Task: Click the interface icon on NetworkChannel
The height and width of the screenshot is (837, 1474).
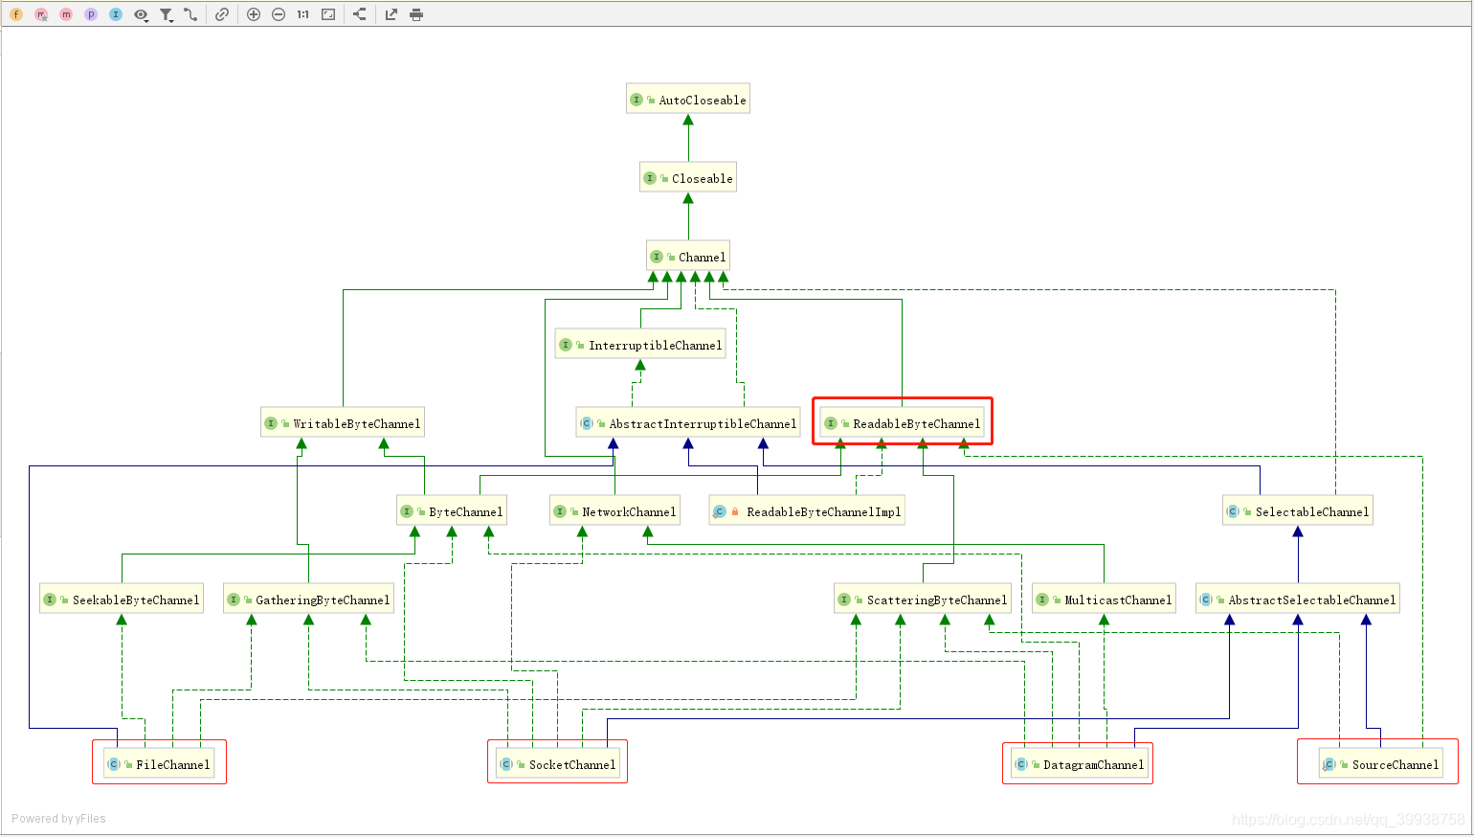Action: (560, 511)
